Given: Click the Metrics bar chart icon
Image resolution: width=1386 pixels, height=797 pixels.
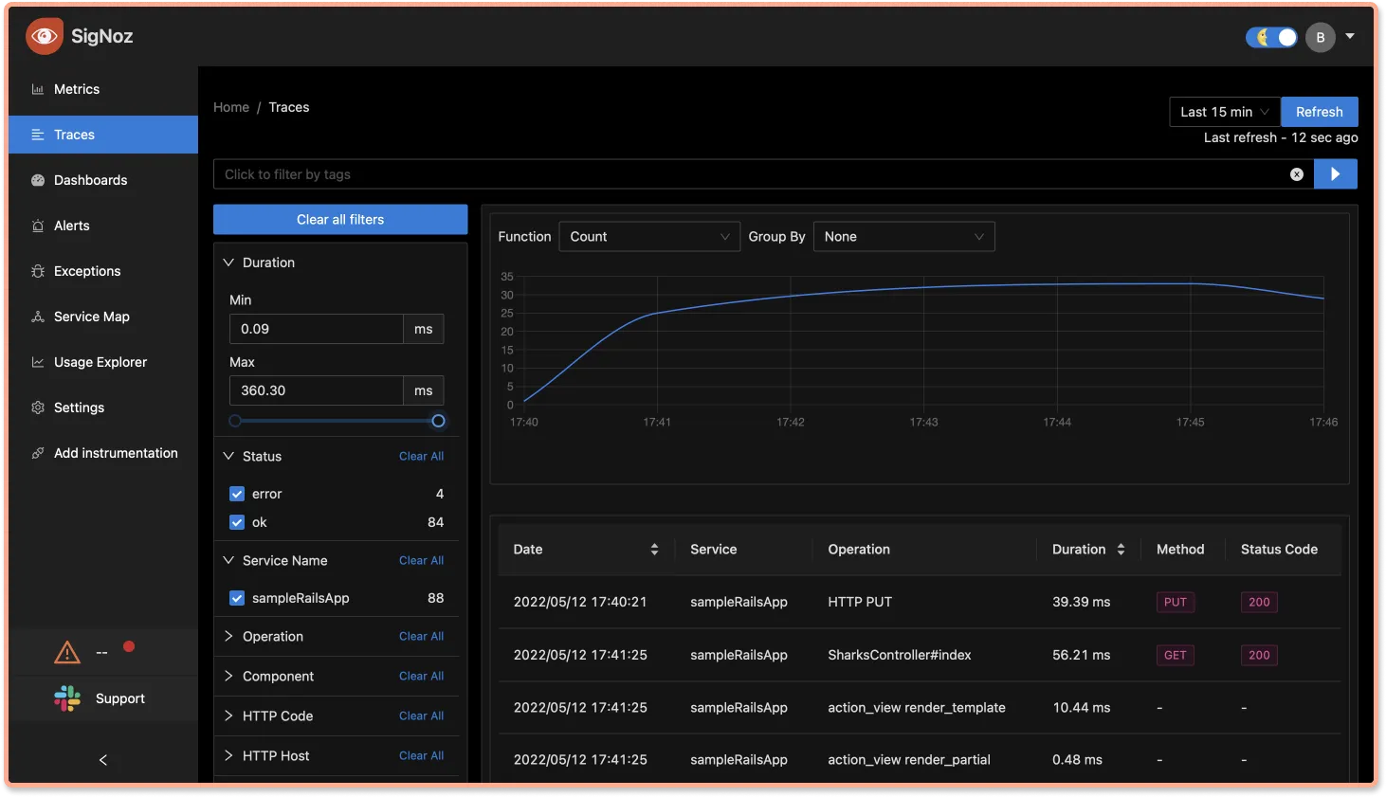Looking at the screenshot, I should (38, 89).
